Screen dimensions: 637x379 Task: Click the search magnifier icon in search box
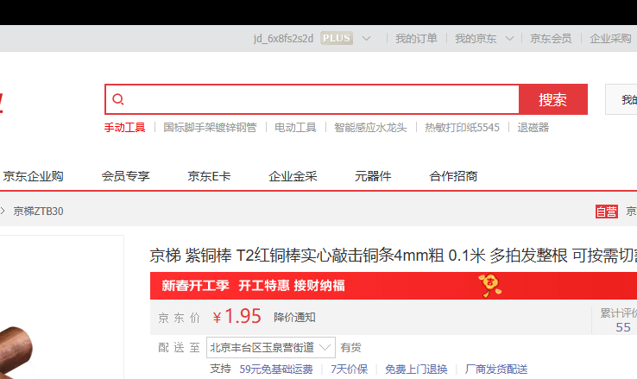(x=118, y=99)
